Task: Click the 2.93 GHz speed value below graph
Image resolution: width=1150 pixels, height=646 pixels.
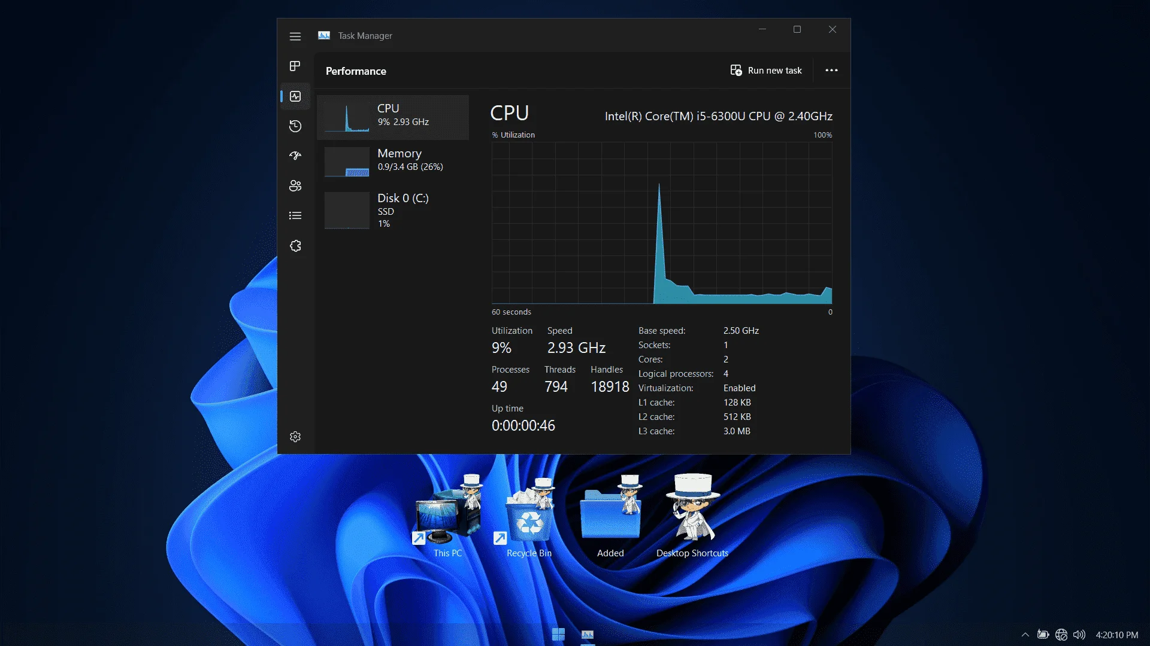Action: pyautogui.click(x=576, y=348)
